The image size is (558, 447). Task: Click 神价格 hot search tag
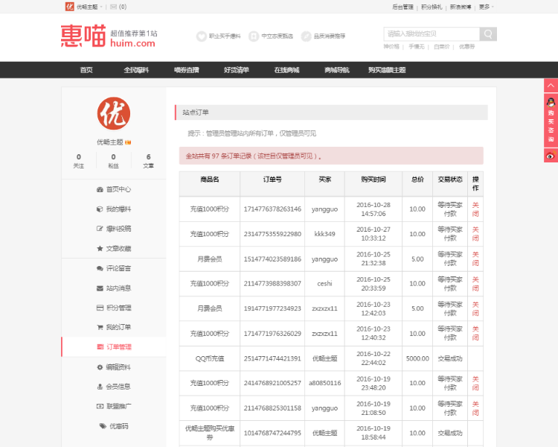[391, 47]
